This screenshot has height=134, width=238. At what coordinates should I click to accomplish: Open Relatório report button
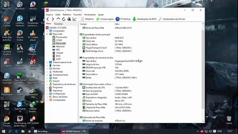87,19
